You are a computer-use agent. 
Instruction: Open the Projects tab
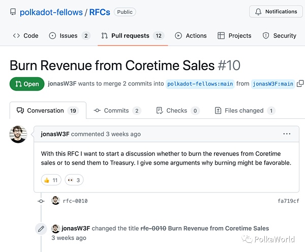[234, 36]
